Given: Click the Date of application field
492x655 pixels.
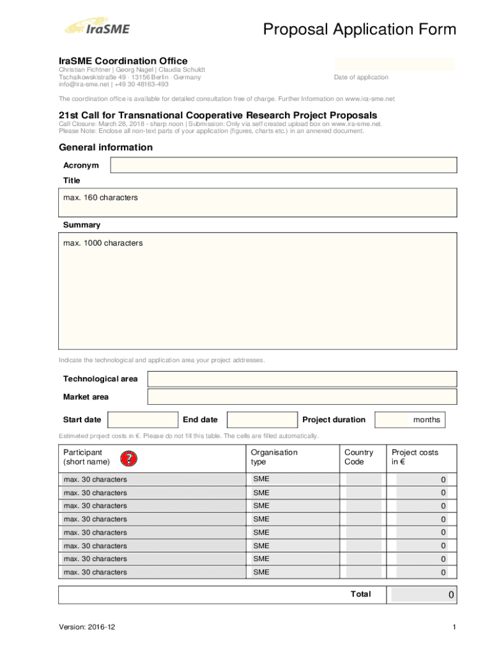Looking at the screenshot, I should [x=394, y=64].
